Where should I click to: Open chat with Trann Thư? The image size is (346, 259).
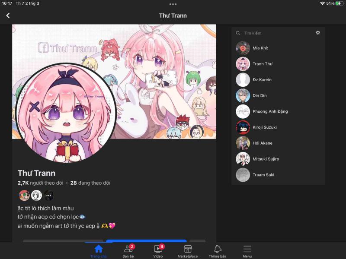tap(278, 64)
